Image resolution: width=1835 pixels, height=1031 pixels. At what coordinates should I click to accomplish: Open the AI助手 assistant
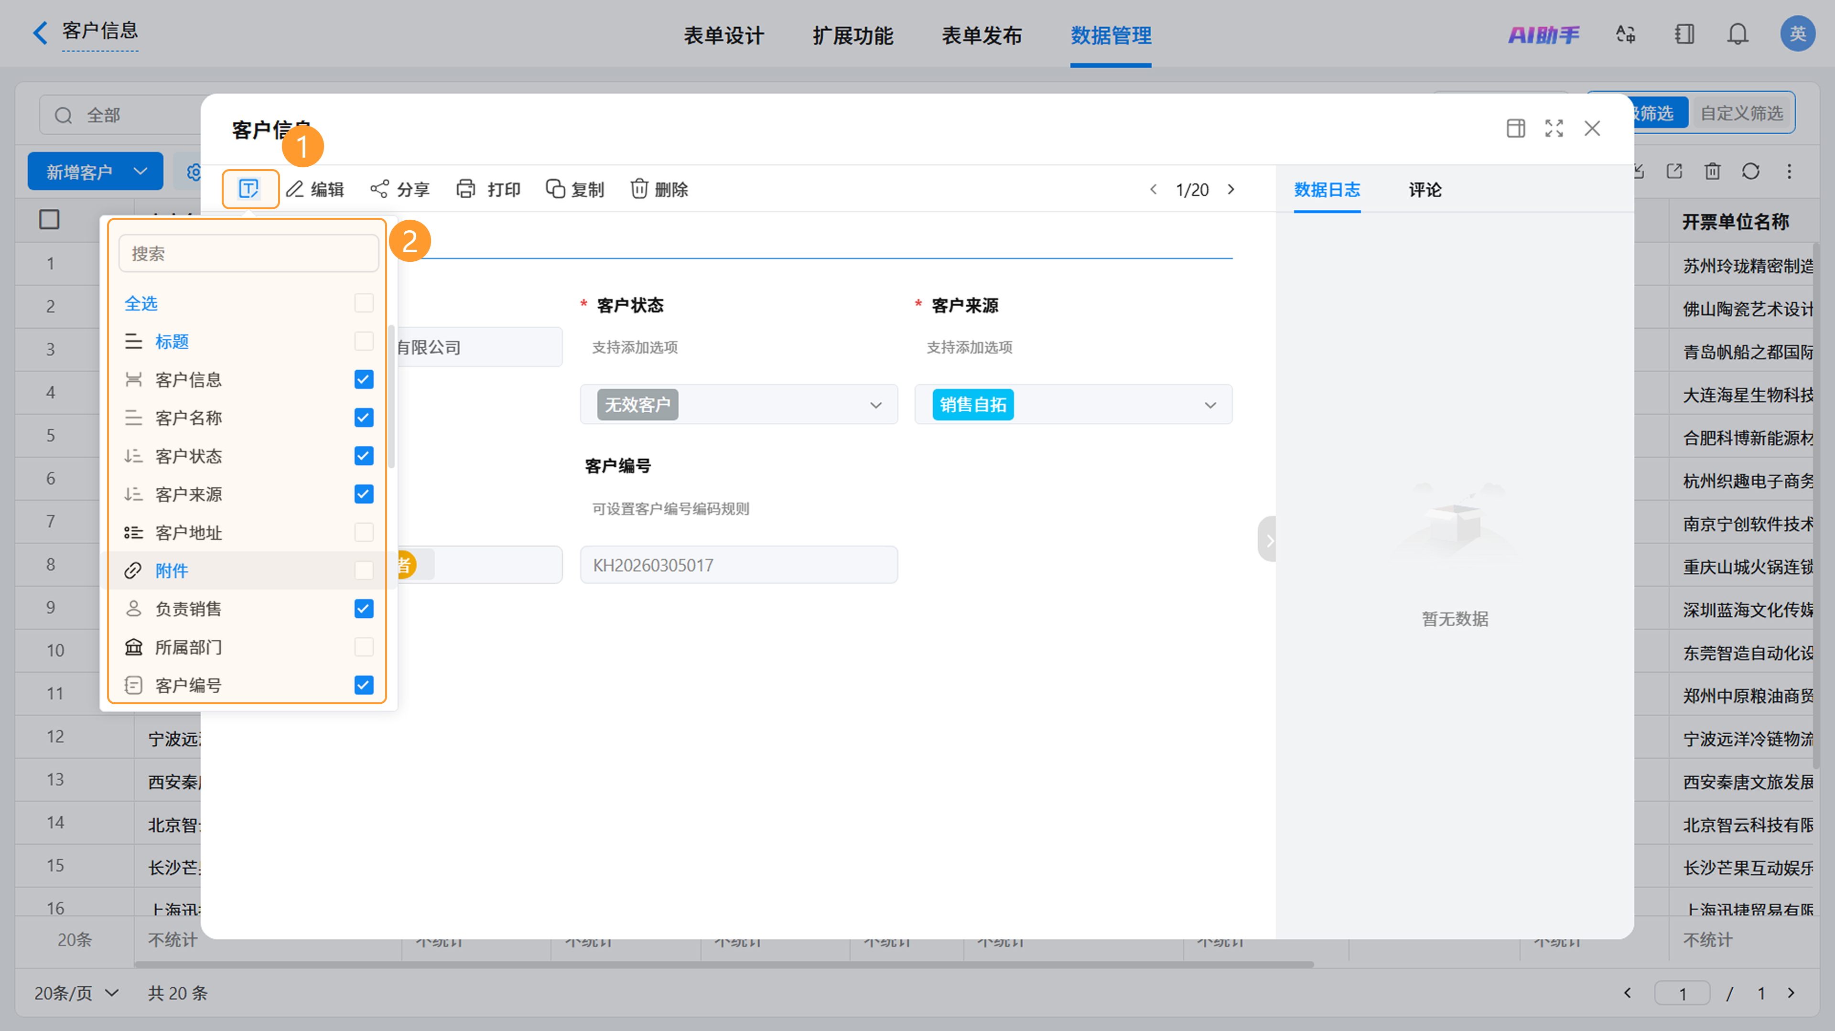1543,34
